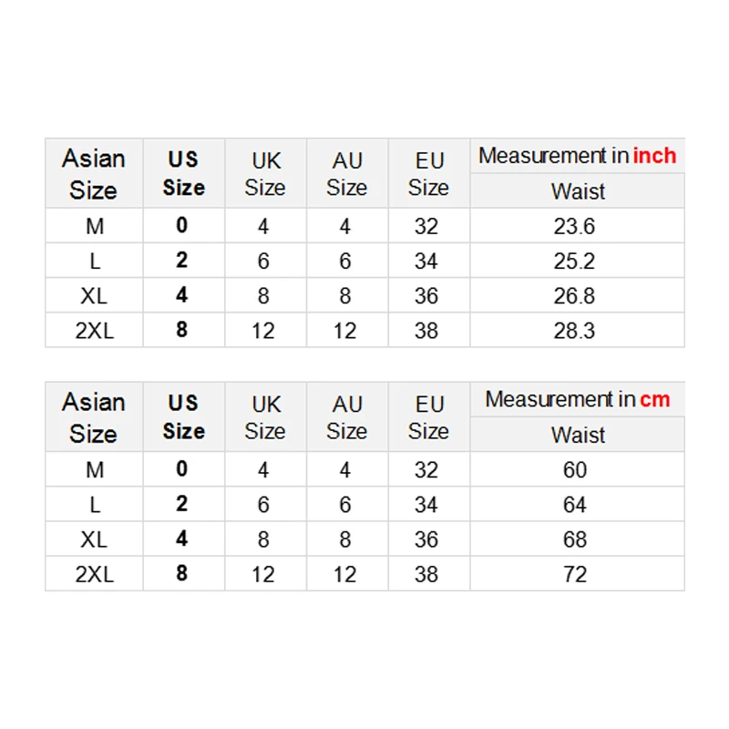Select the XL row label in cm table
729x729 pixels.
click(x=94, y=539)
